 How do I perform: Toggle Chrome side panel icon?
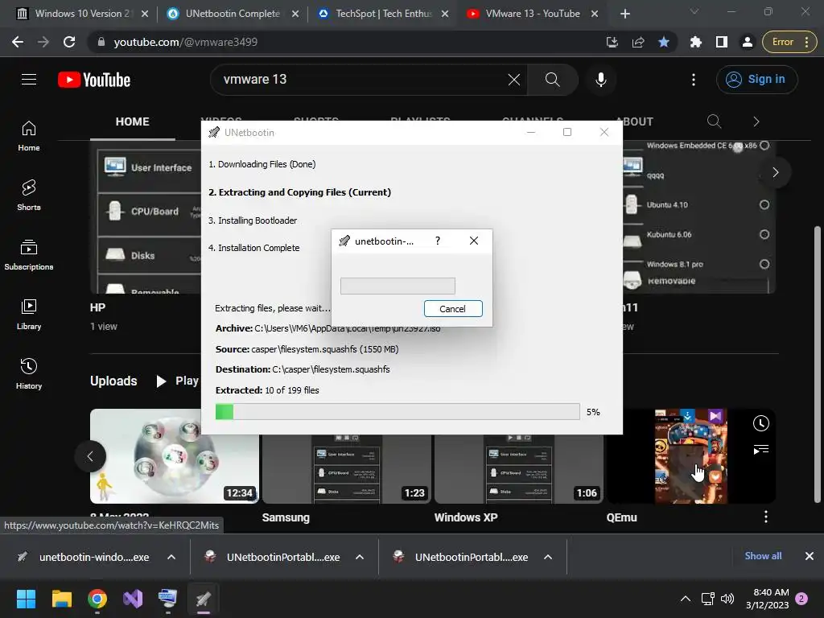(x=722, y=42)
